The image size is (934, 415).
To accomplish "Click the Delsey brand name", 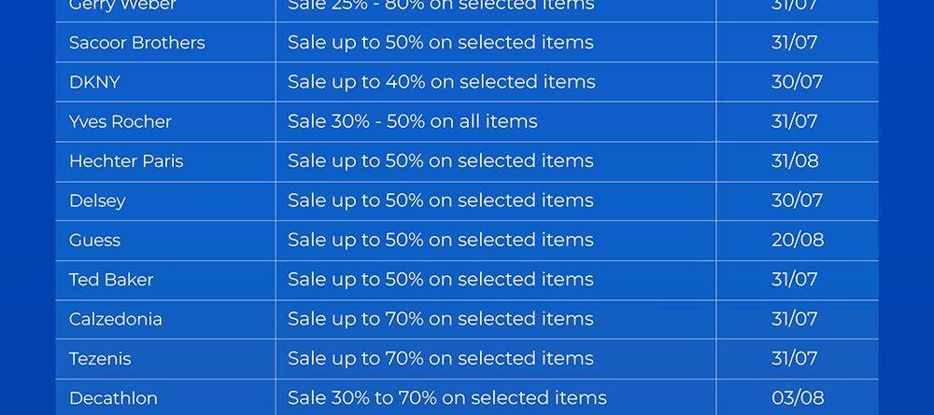I will [97, 201].
